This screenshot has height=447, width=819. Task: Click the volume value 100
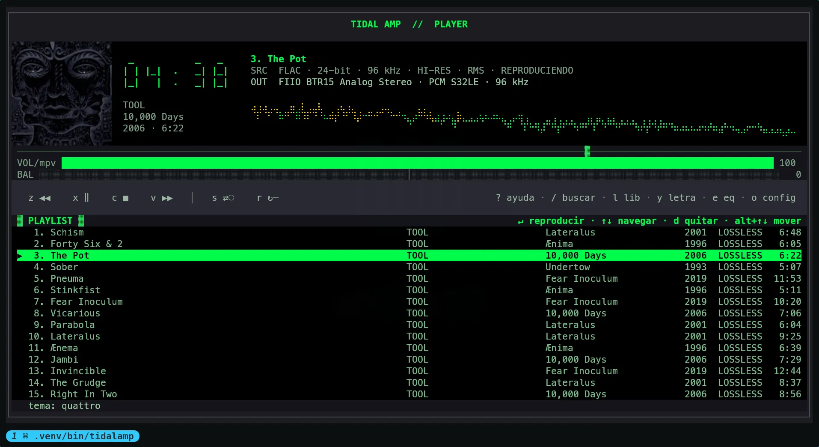pyautogui.click(x=787, y=163)
